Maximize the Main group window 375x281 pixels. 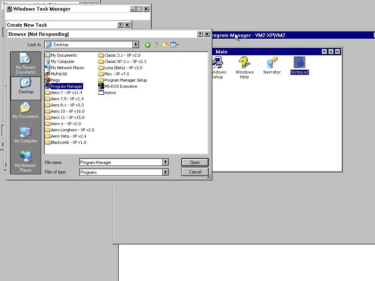tap(331, 51)
